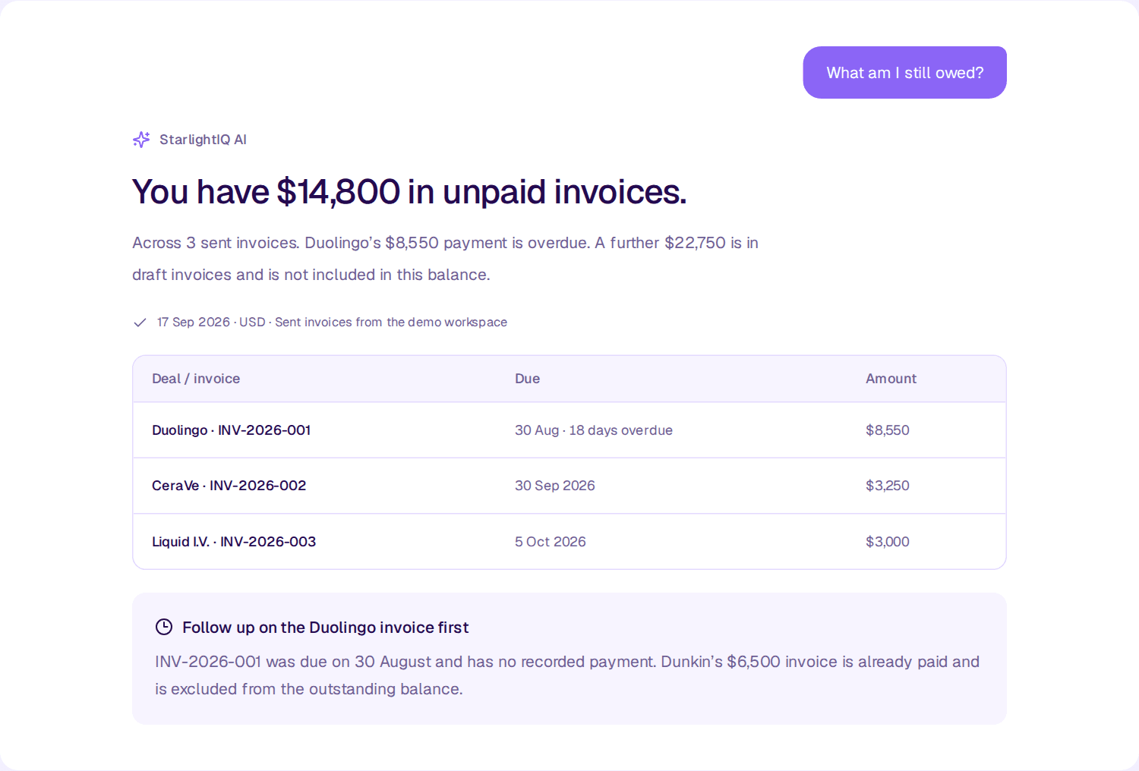Click the "Due" column header

(x=527, y=379)
